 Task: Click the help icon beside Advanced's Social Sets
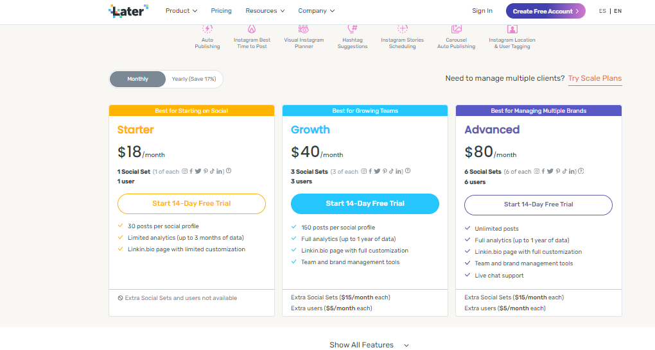581,171
